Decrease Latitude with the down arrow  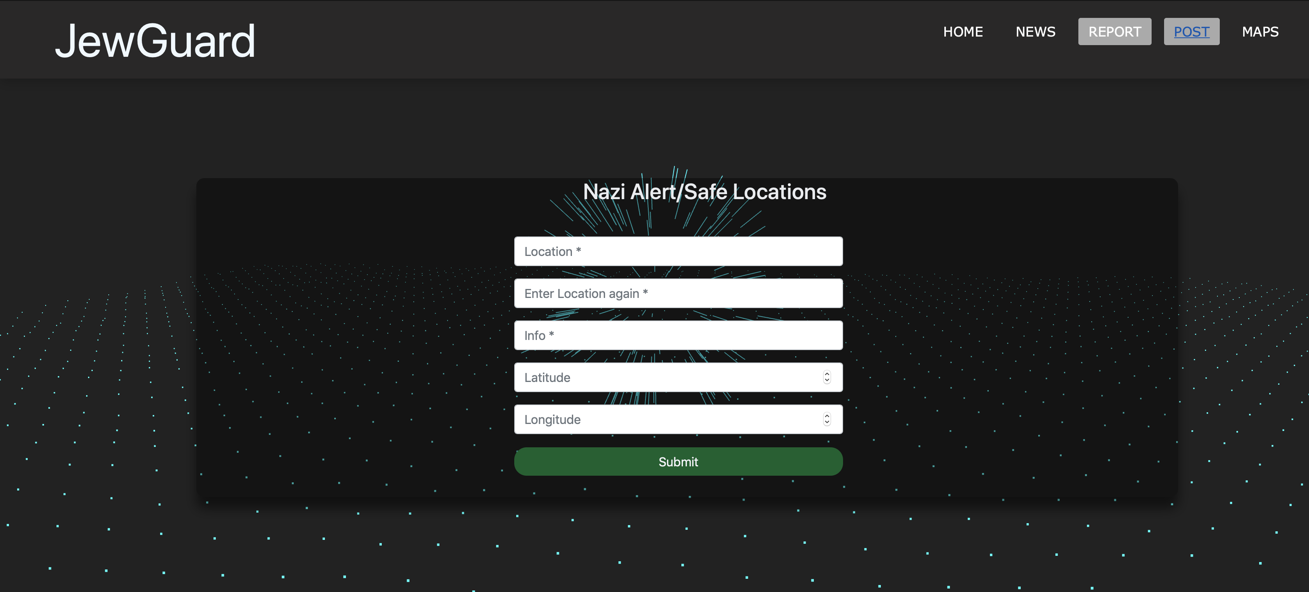pos(827,380)
